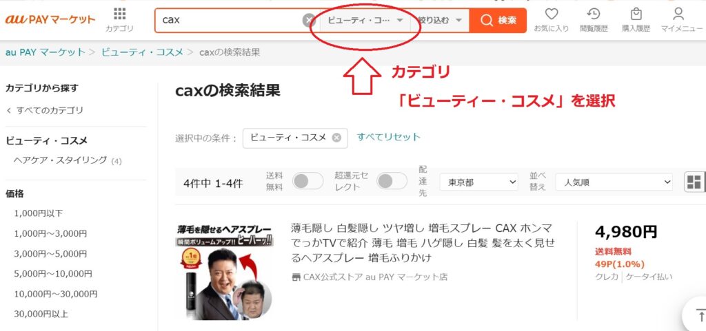Click the 49P(1.0%) points text
Image resolution: width=706 pixels, height=331 pixels.
(x=620, y=264)
